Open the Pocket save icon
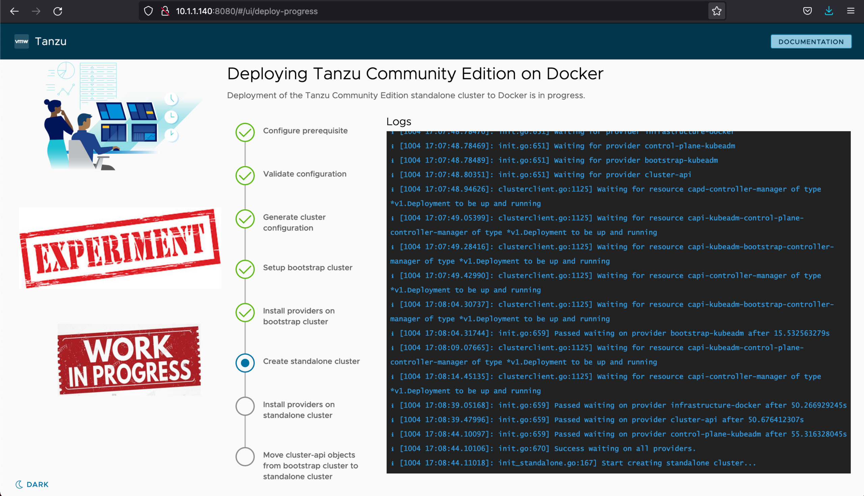Viewport: 864px width, 496px height. tap(807, 11)
